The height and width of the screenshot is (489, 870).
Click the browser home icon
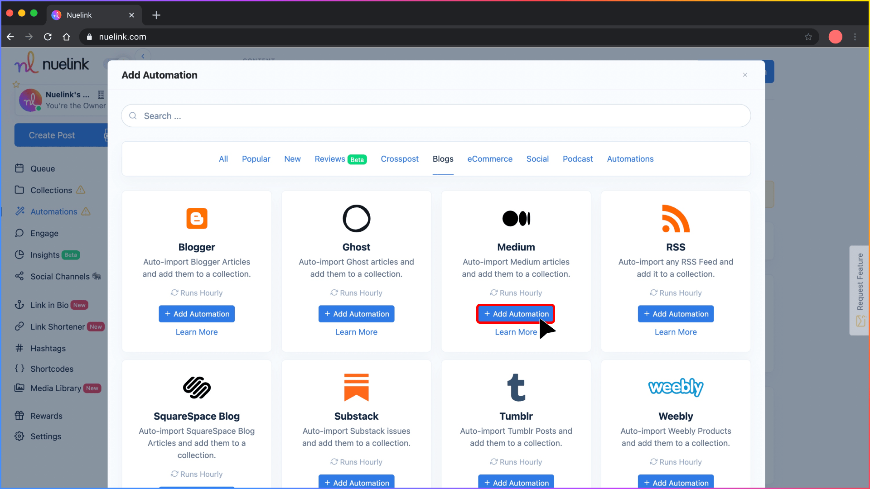click(x=67, y=37)
